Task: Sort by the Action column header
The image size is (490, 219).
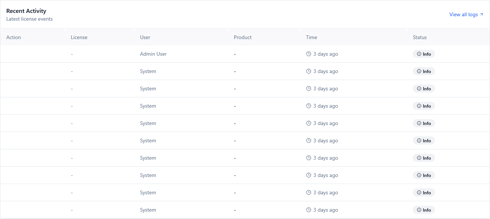Action: [x=13, y=37]
